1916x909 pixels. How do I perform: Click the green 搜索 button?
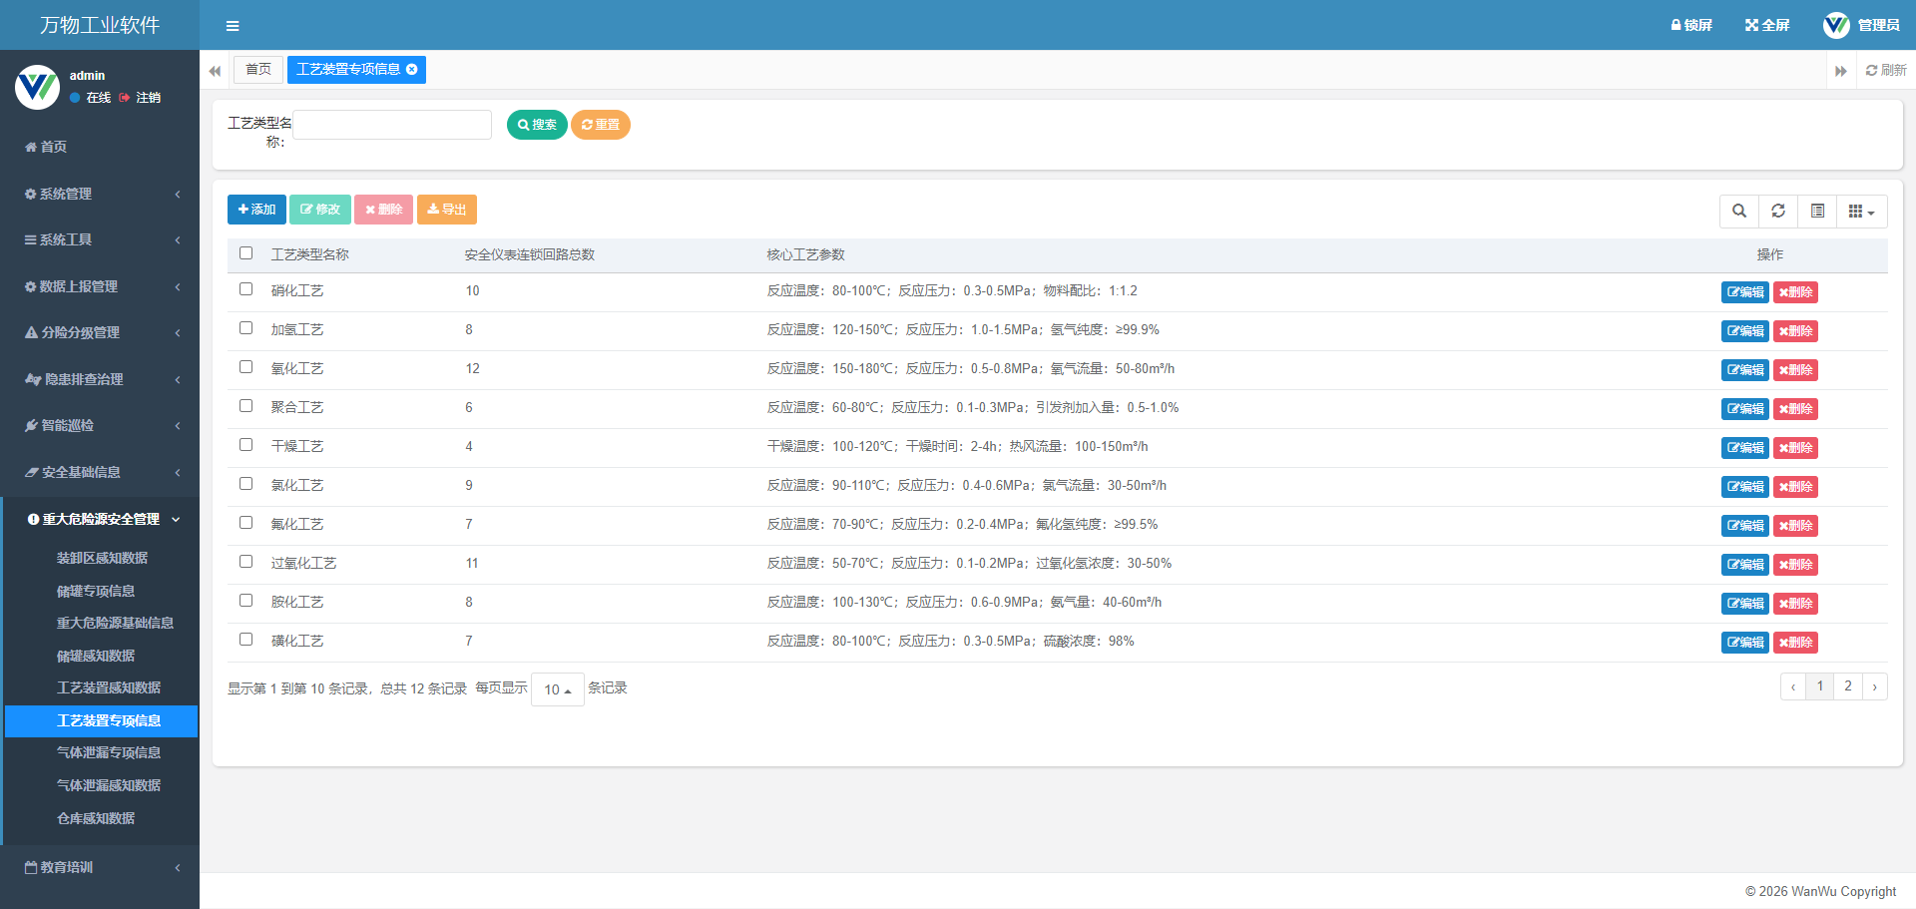tap(537, 125)
